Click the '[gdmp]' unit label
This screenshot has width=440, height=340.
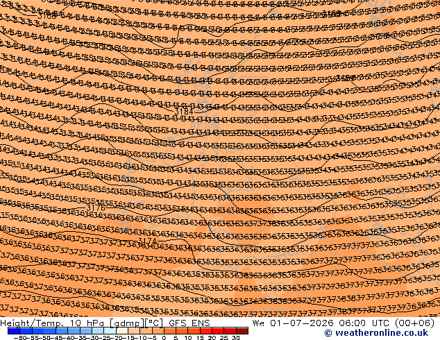coord(126,323)
